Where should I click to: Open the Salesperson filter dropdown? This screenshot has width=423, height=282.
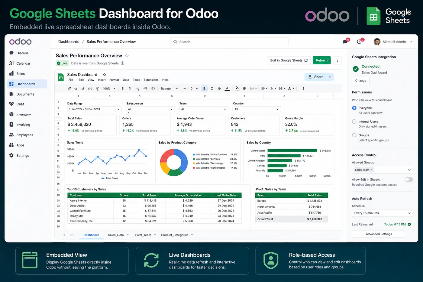coord(150,109)
